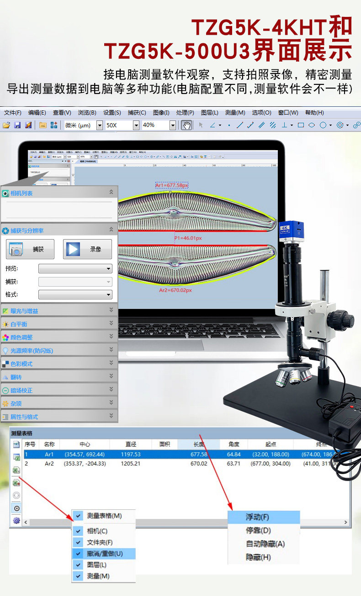Select the ellipse measurement tool
361x596 pixels.
click(x=312, y=125)
